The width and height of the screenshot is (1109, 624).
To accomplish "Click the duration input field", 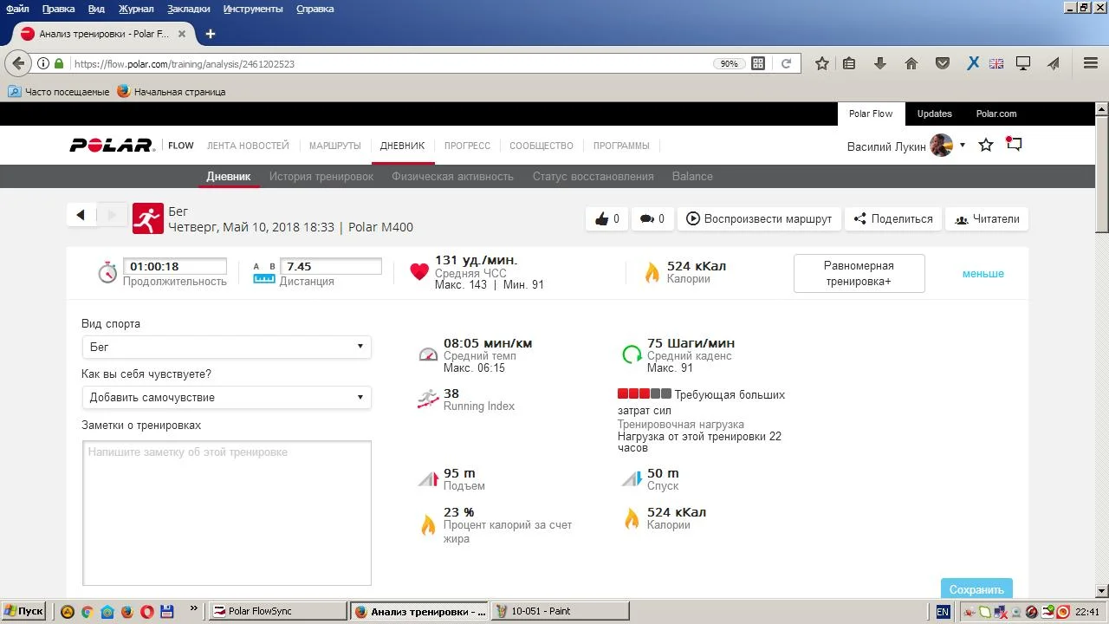I will (175, 266).
